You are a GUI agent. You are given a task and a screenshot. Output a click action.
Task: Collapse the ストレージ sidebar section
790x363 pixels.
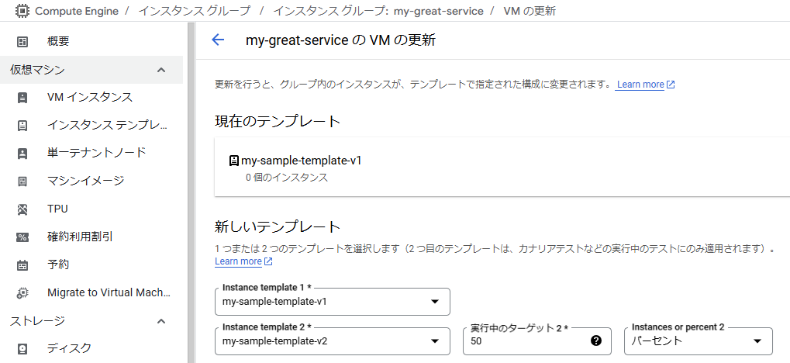[x=161, y=320]
